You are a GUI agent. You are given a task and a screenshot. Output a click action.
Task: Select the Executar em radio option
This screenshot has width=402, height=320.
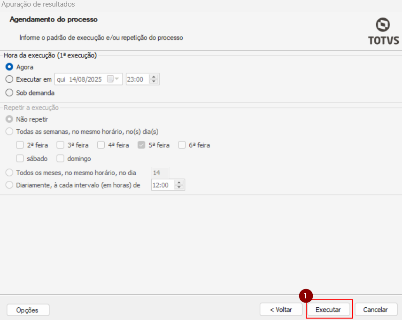[x=9, y=79]
